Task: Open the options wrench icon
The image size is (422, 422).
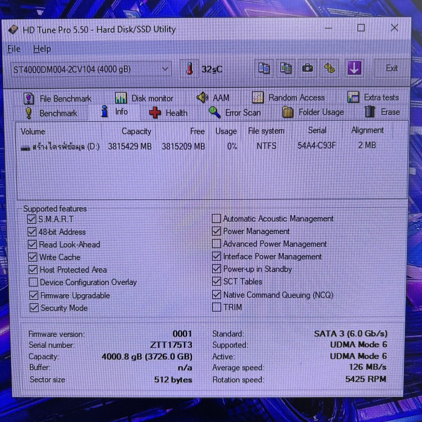Action: point(330,68)
